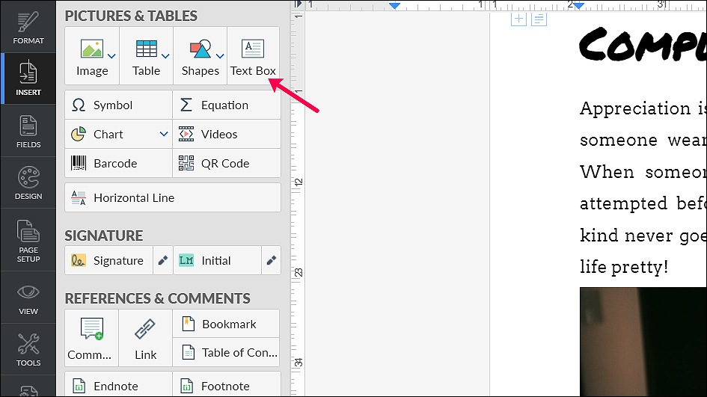Expand the Chart dropdown chevron
The image size is (707, 397).
164,135
